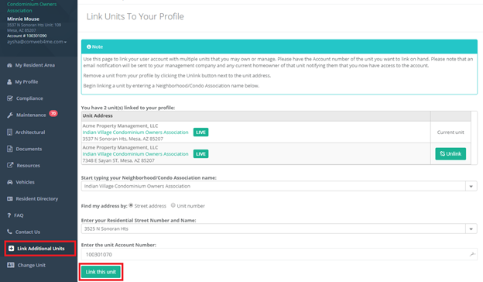Viewport: 483px width, 282px height.
Task: Click Account # 100301090 text
Action: tap(27, 36)
